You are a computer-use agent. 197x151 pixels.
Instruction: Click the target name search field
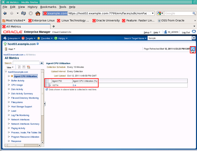coord(170,38)
